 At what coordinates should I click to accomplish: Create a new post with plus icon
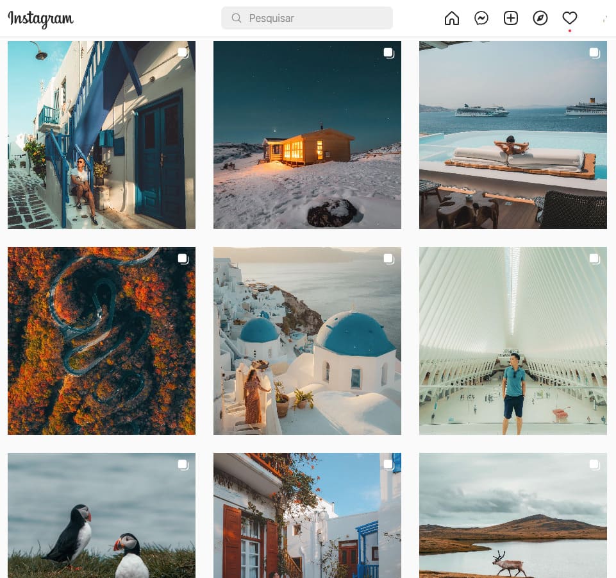pos(511,19)
